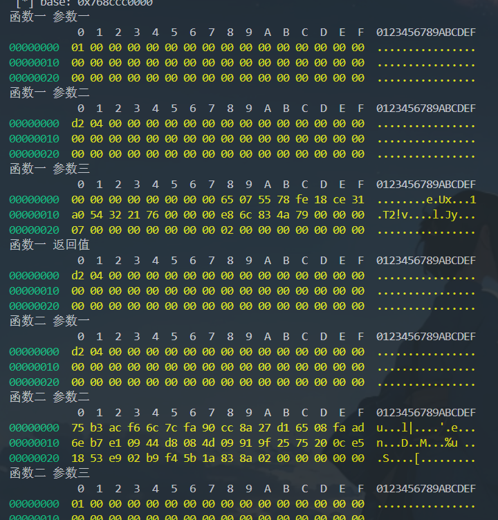
Task: Click hex byte '7c' in 函数二 参数二
Action: pyautogui.click(x=172, y=428)
